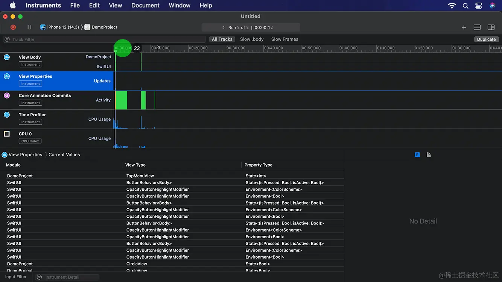Click the 01:00.000 mark on timeline ruler
502x282 pixels.
pos(348,48)
